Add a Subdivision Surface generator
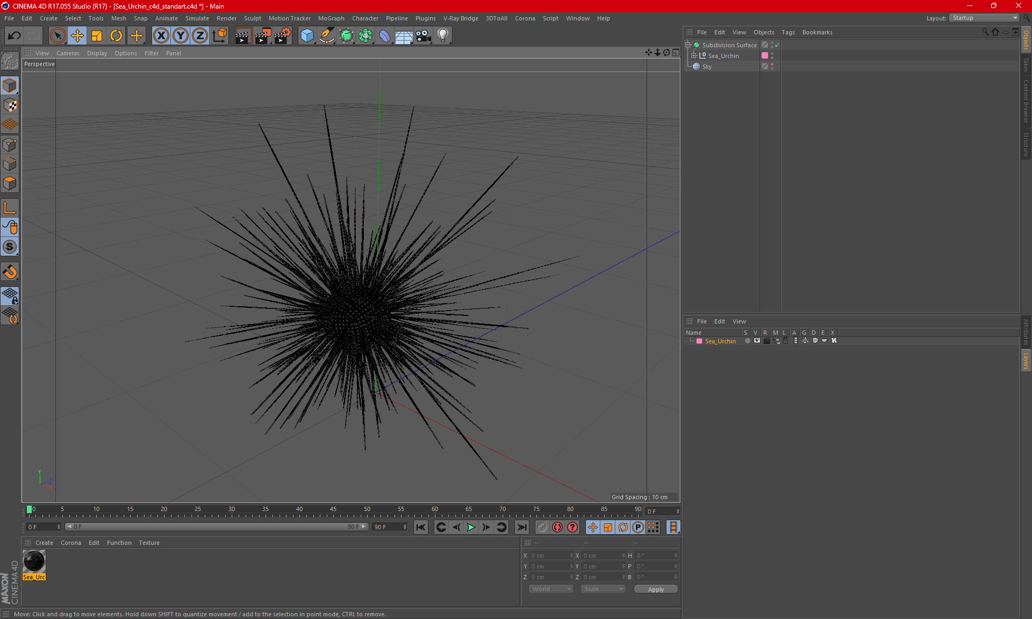The height and width of the screenshot is (619, 1032). click(346, 35)
